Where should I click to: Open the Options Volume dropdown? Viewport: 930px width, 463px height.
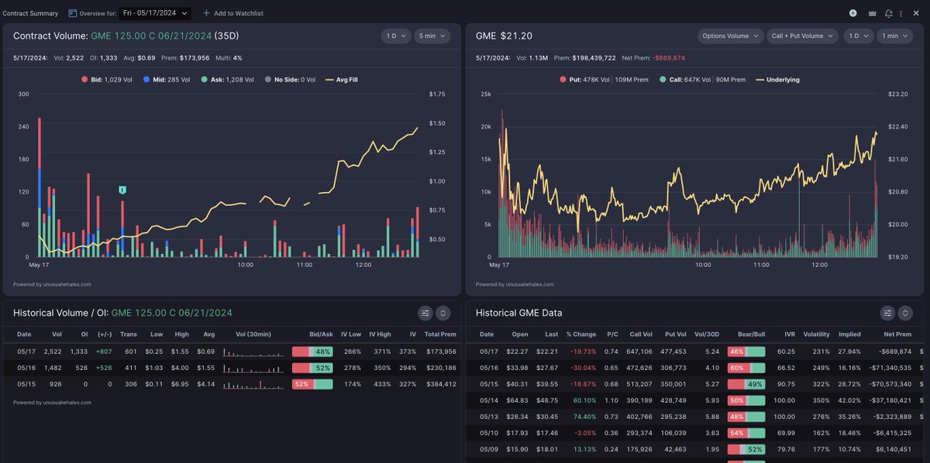pos(731,36)
